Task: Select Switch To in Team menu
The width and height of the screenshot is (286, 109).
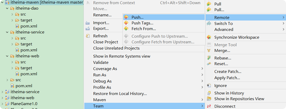Action: 223,24
